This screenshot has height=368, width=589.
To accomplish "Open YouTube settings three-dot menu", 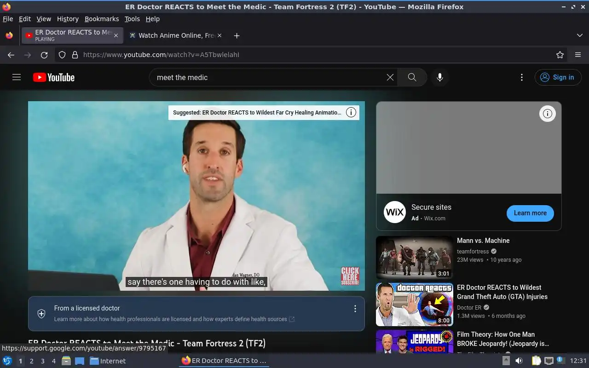I will click(521, 77).
